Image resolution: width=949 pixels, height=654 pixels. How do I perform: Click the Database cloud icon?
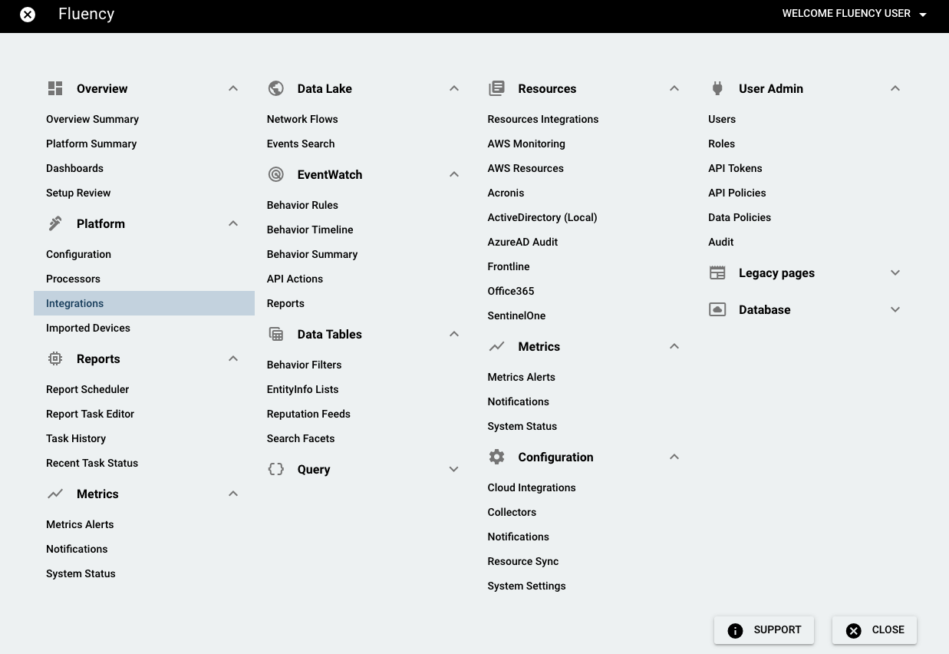(x=717, y=309)
